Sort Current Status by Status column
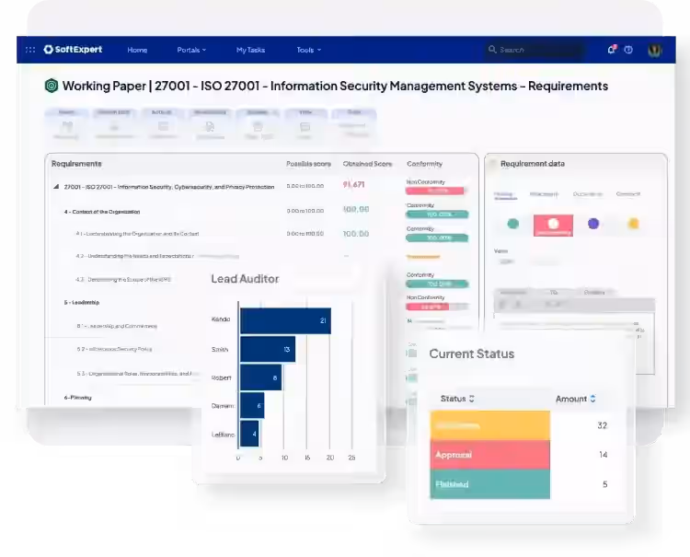Screen dimensions: 690x557 pos(457,399)
